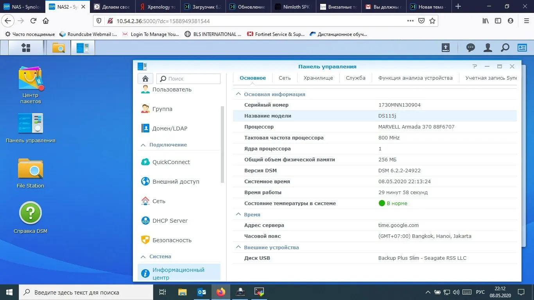Image resolution: width=534 pixels, height=300 pixels.
Task: Open Часто посещаемые bookmarks folder
Action: point(30,34)
